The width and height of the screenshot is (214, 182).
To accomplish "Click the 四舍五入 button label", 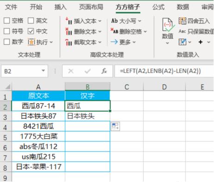I will pos(199,21).
